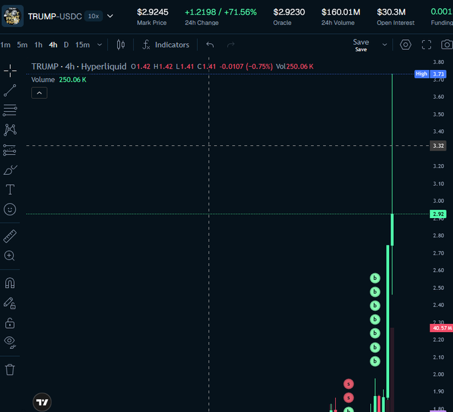
Task: Switch to the 1m timeframe
Action: (5, 45)
